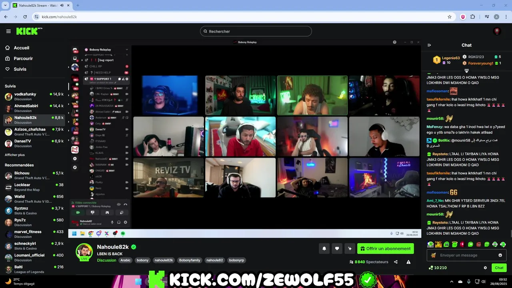Open the Kick hamburger menu
The height and width of the screenshot is (288, 512).
[x=8, y=31]
